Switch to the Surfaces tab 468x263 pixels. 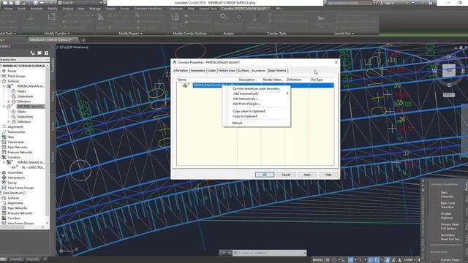(x=244, y=71)
